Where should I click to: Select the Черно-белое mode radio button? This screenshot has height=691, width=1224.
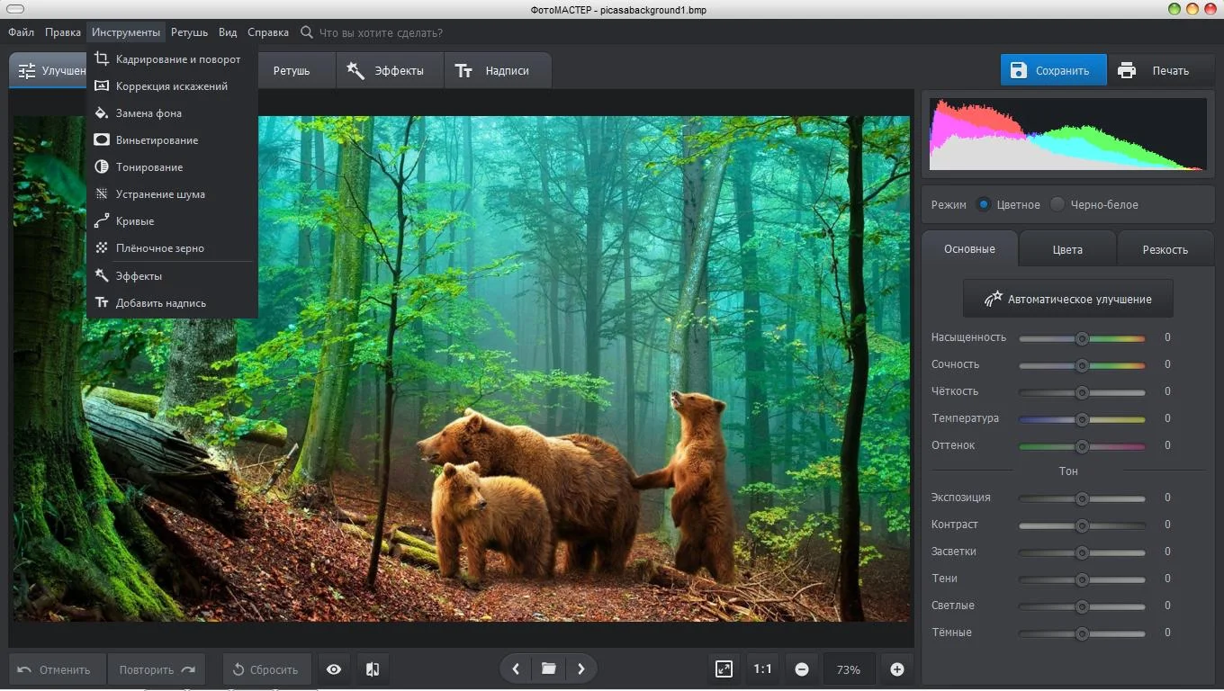[x=1057, y=205]
